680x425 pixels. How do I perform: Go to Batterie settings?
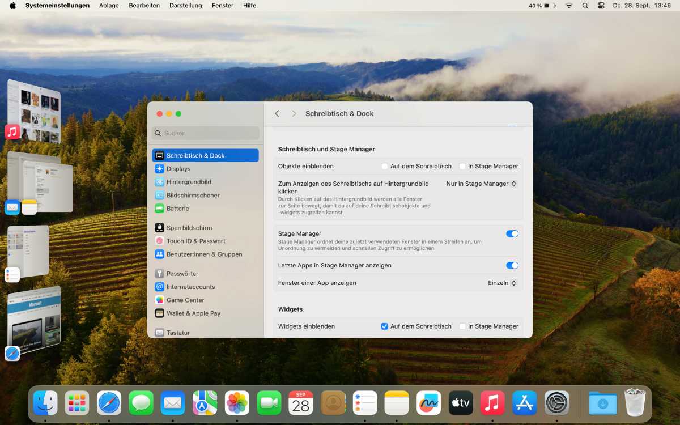point(177,209)
